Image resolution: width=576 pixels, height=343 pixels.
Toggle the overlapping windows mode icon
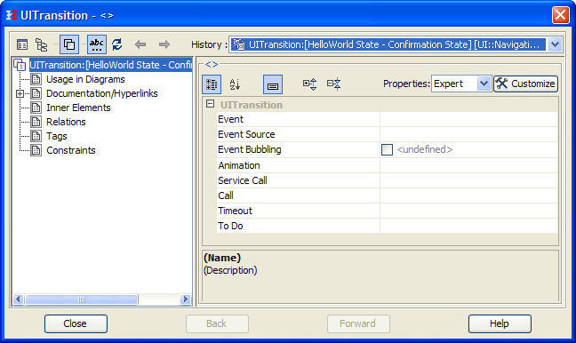69,44
